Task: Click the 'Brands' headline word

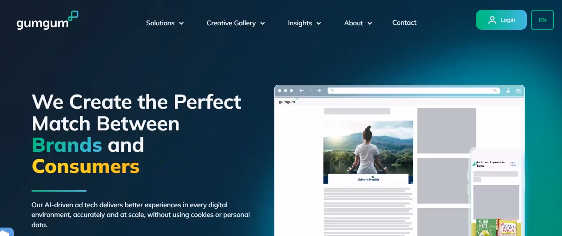Action: pos(67,145)
